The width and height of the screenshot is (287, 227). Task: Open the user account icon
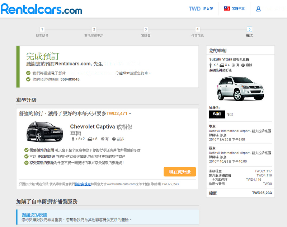(x=258, y=9)
